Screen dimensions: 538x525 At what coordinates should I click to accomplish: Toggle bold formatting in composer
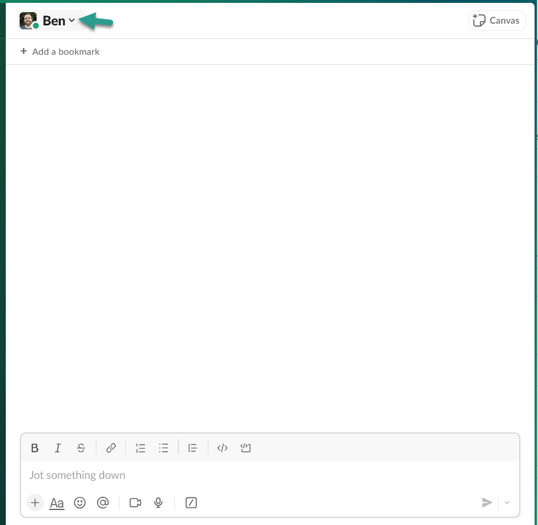35,448
